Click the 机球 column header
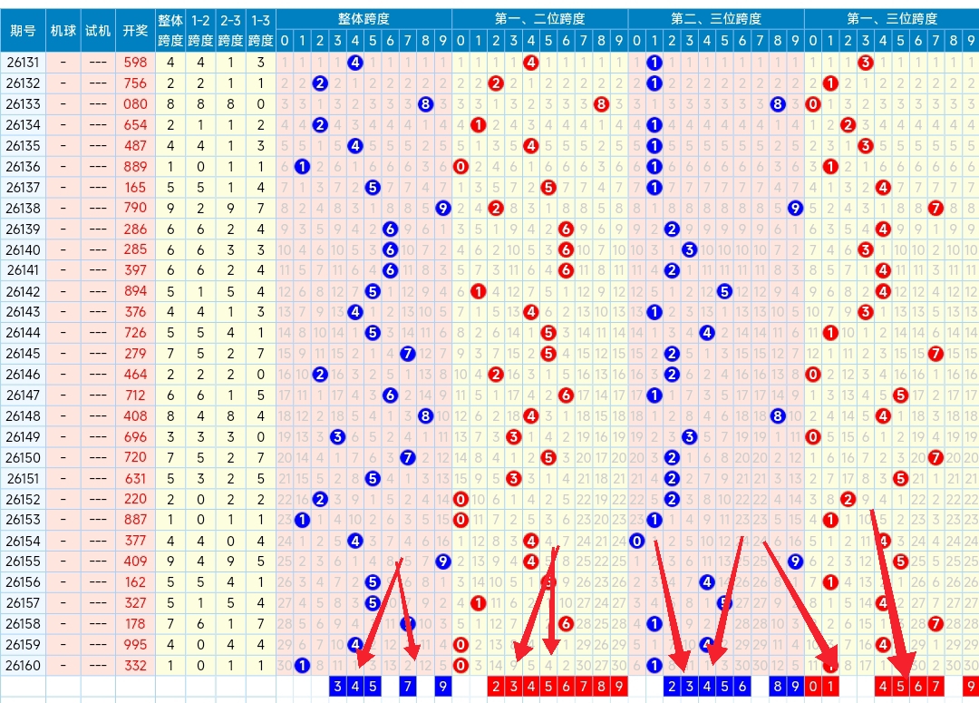The height and width of the screenshot is (703, 979). tap(63, 31)
